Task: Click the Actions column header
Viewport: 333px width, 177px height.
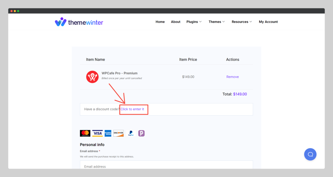Action: tap(232, 60)
